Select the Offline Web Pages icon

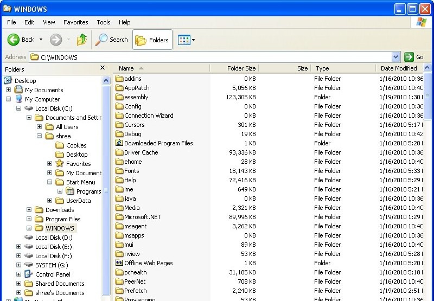[119, 263]
